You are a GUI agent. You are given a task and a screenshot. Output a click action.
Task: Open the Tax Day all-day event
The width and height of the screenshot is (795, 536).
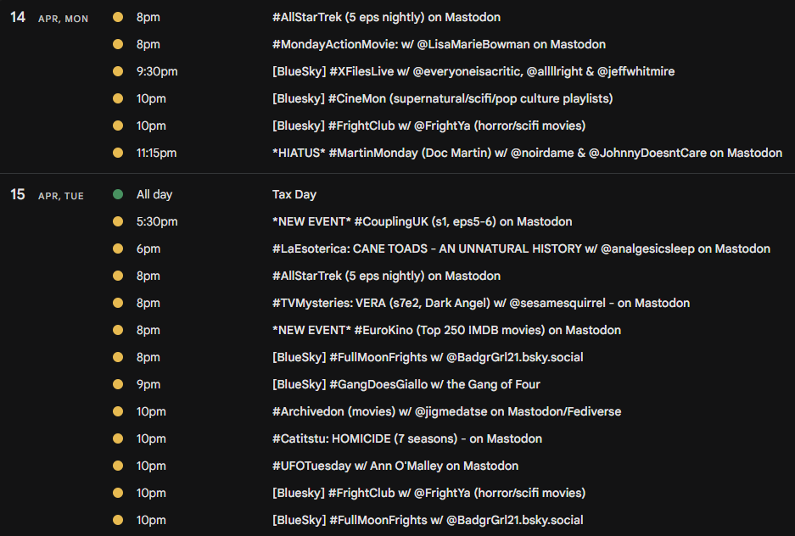pos(294,194)
